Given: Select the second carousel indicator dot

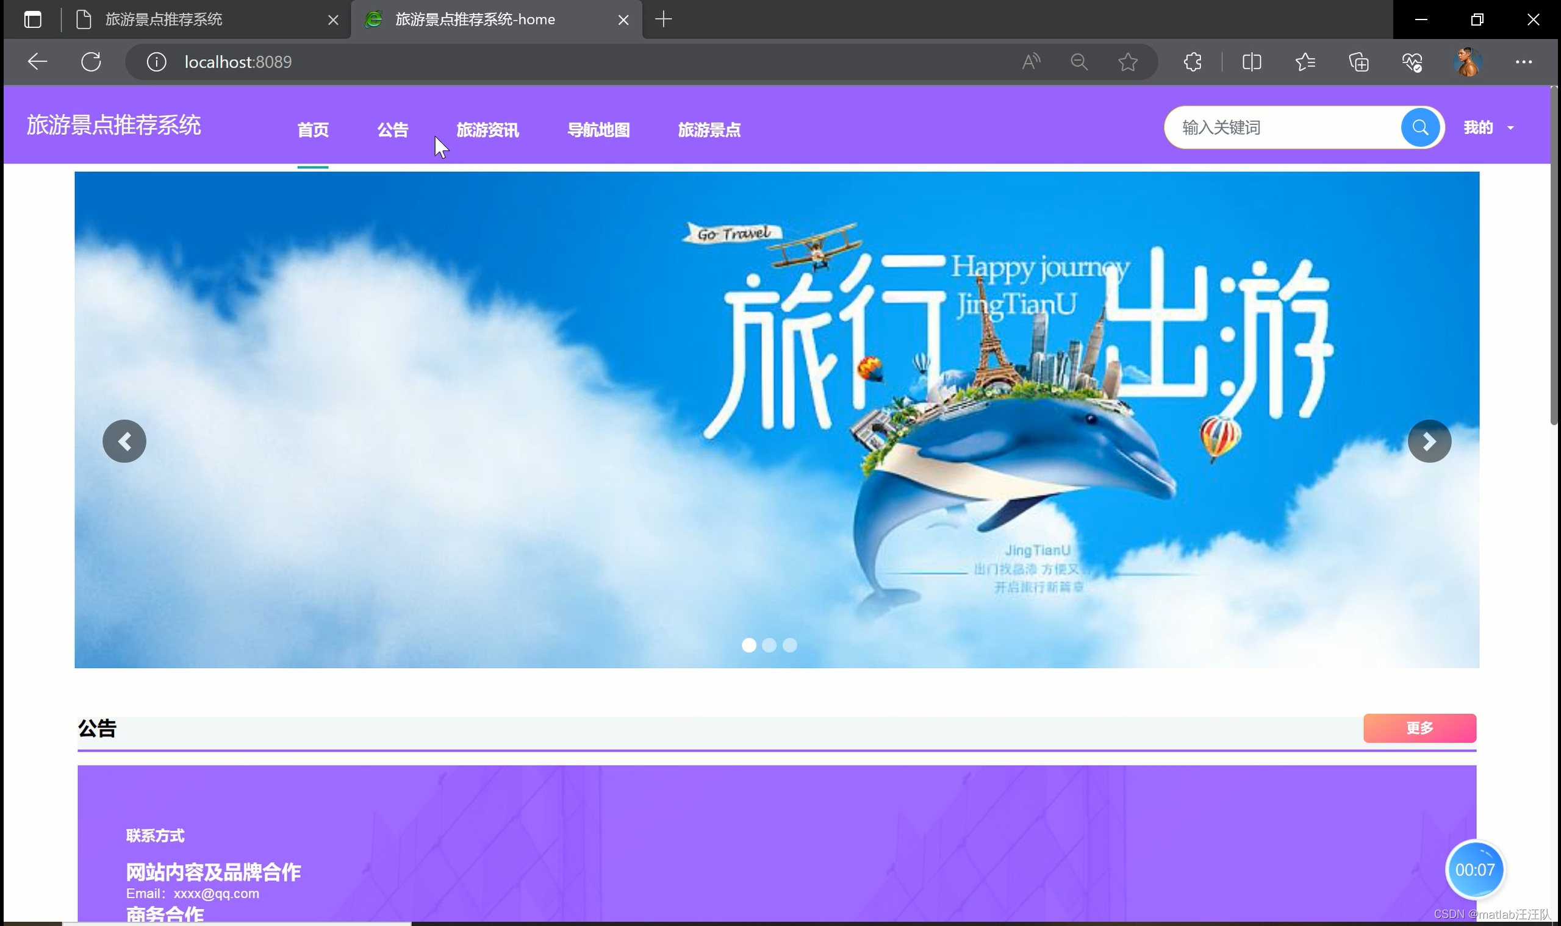Looking at the screenshot, I should 769,645.
